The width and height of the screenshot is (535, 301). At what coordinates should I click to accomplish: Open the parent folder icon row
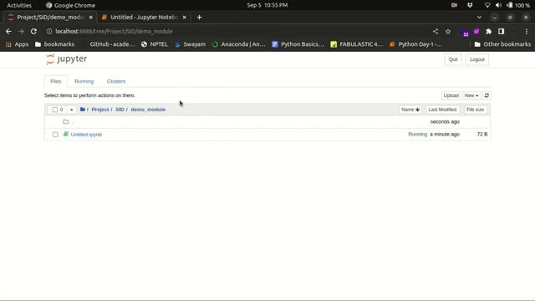pyautogui.click(x=66, y=122)
